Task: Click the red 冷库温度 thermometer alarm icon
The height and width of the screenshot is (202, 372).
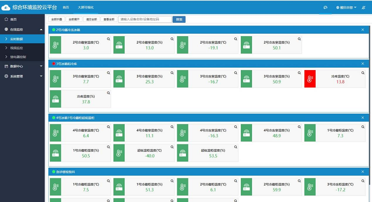Action: coord(310,79)
